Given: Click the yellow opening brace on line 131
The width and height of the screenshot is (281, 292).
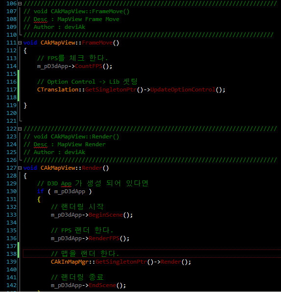Looking at the screenshot, I should (39, 199).
